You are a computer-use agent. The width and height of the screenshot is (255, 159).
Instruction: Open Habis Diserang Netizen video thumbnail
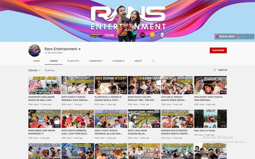tap(111, 85)
